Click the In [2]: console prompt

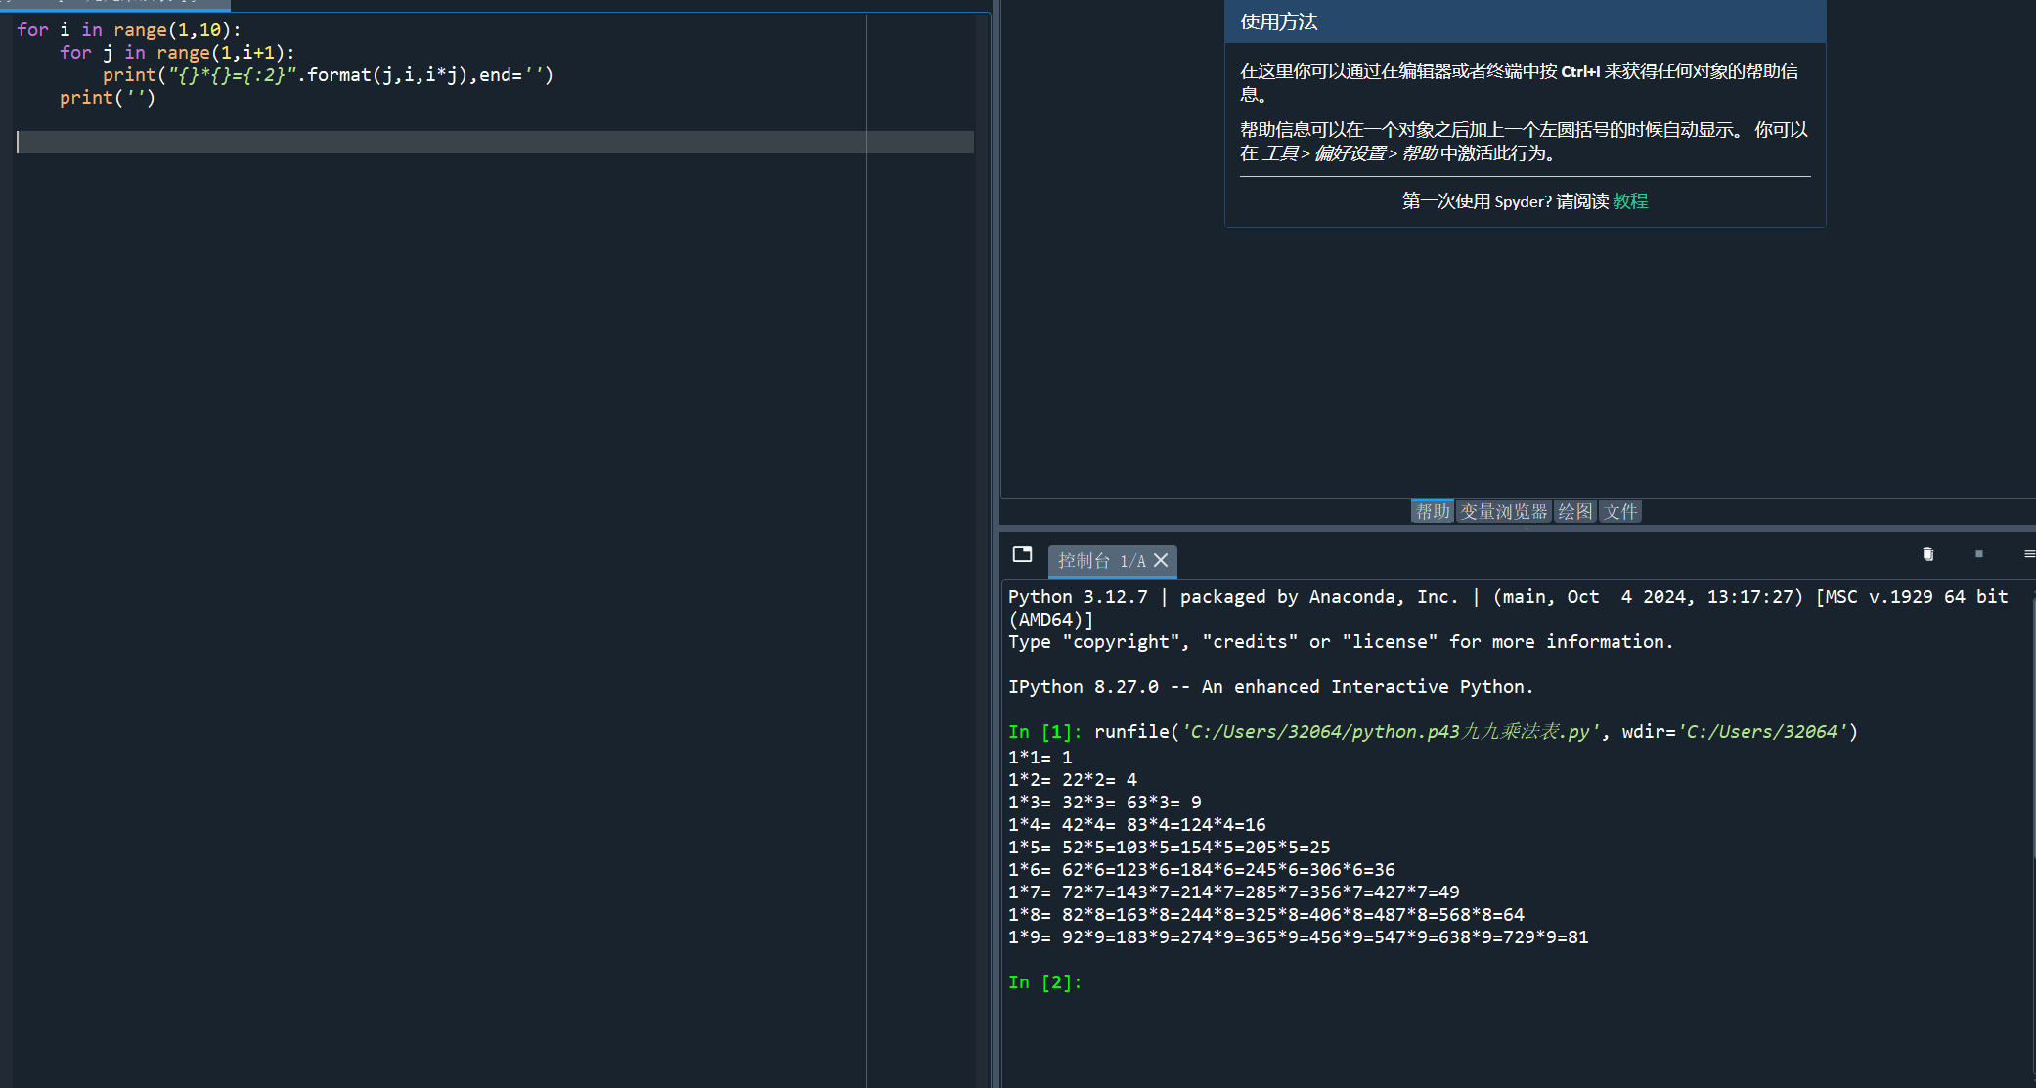[1044, 982]
